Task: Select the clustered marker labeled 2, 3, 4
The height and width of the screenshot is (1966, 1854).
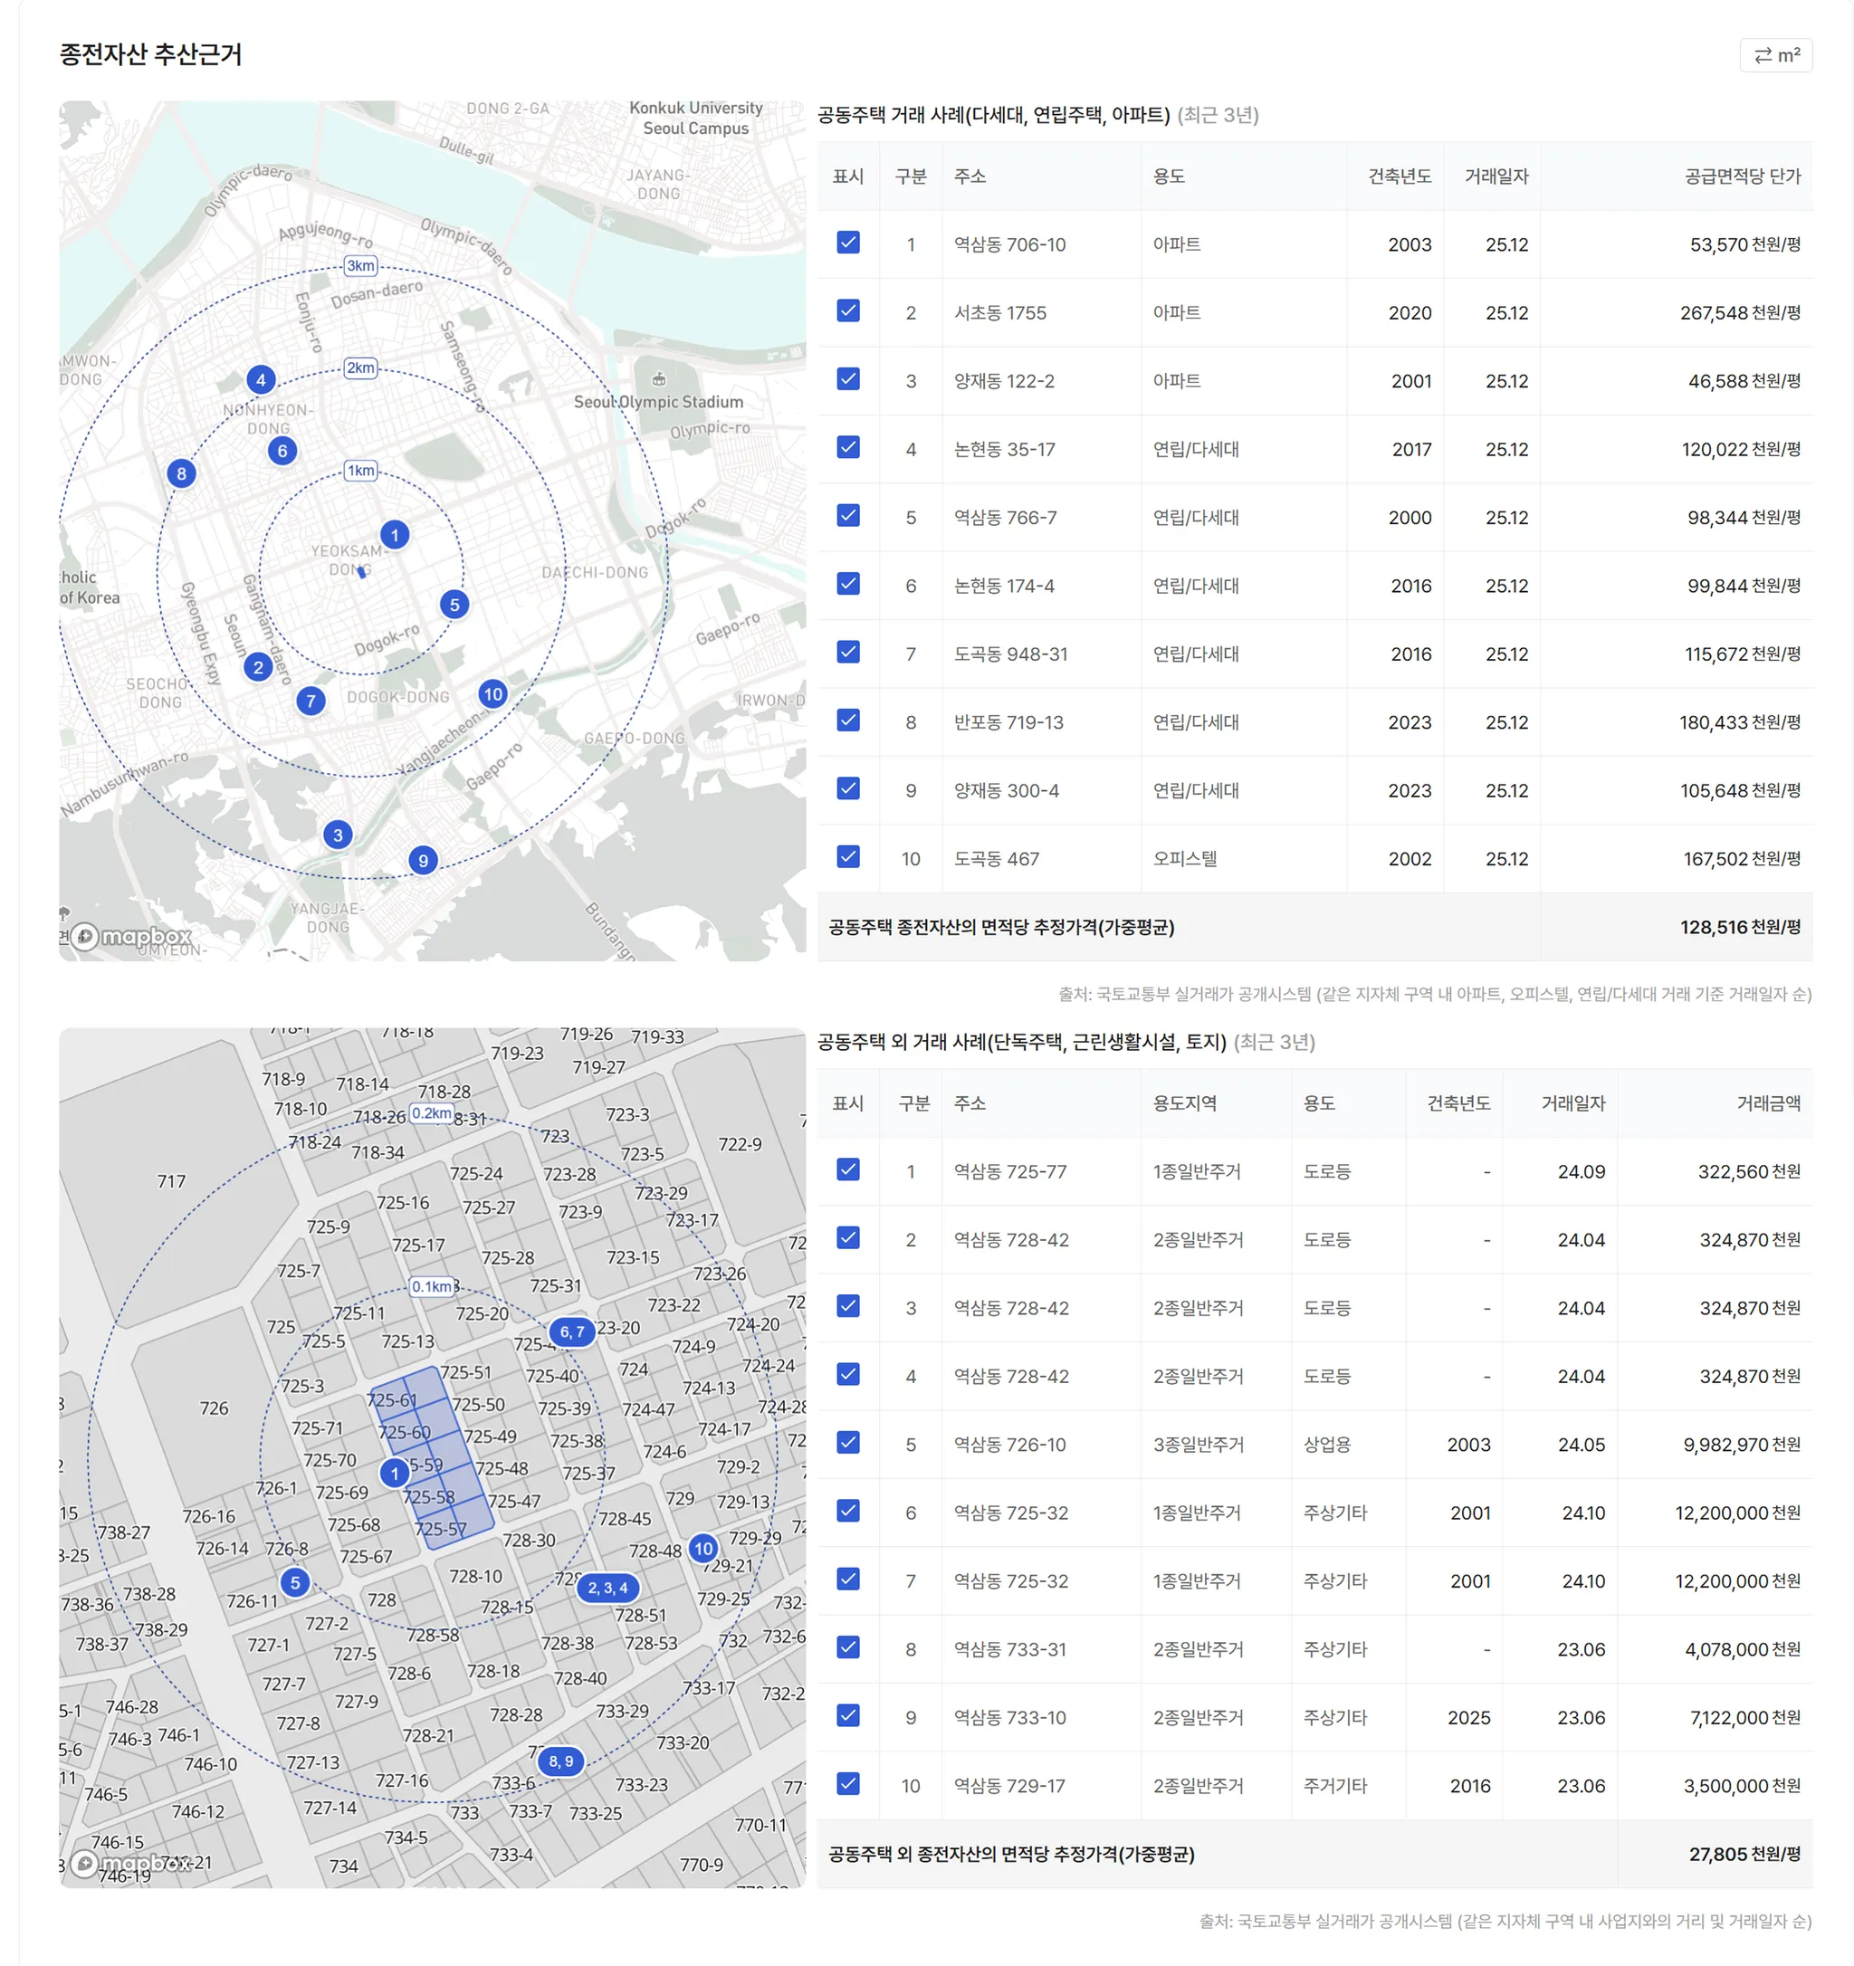Action: pyautogui.click(x=607, y=1589)
